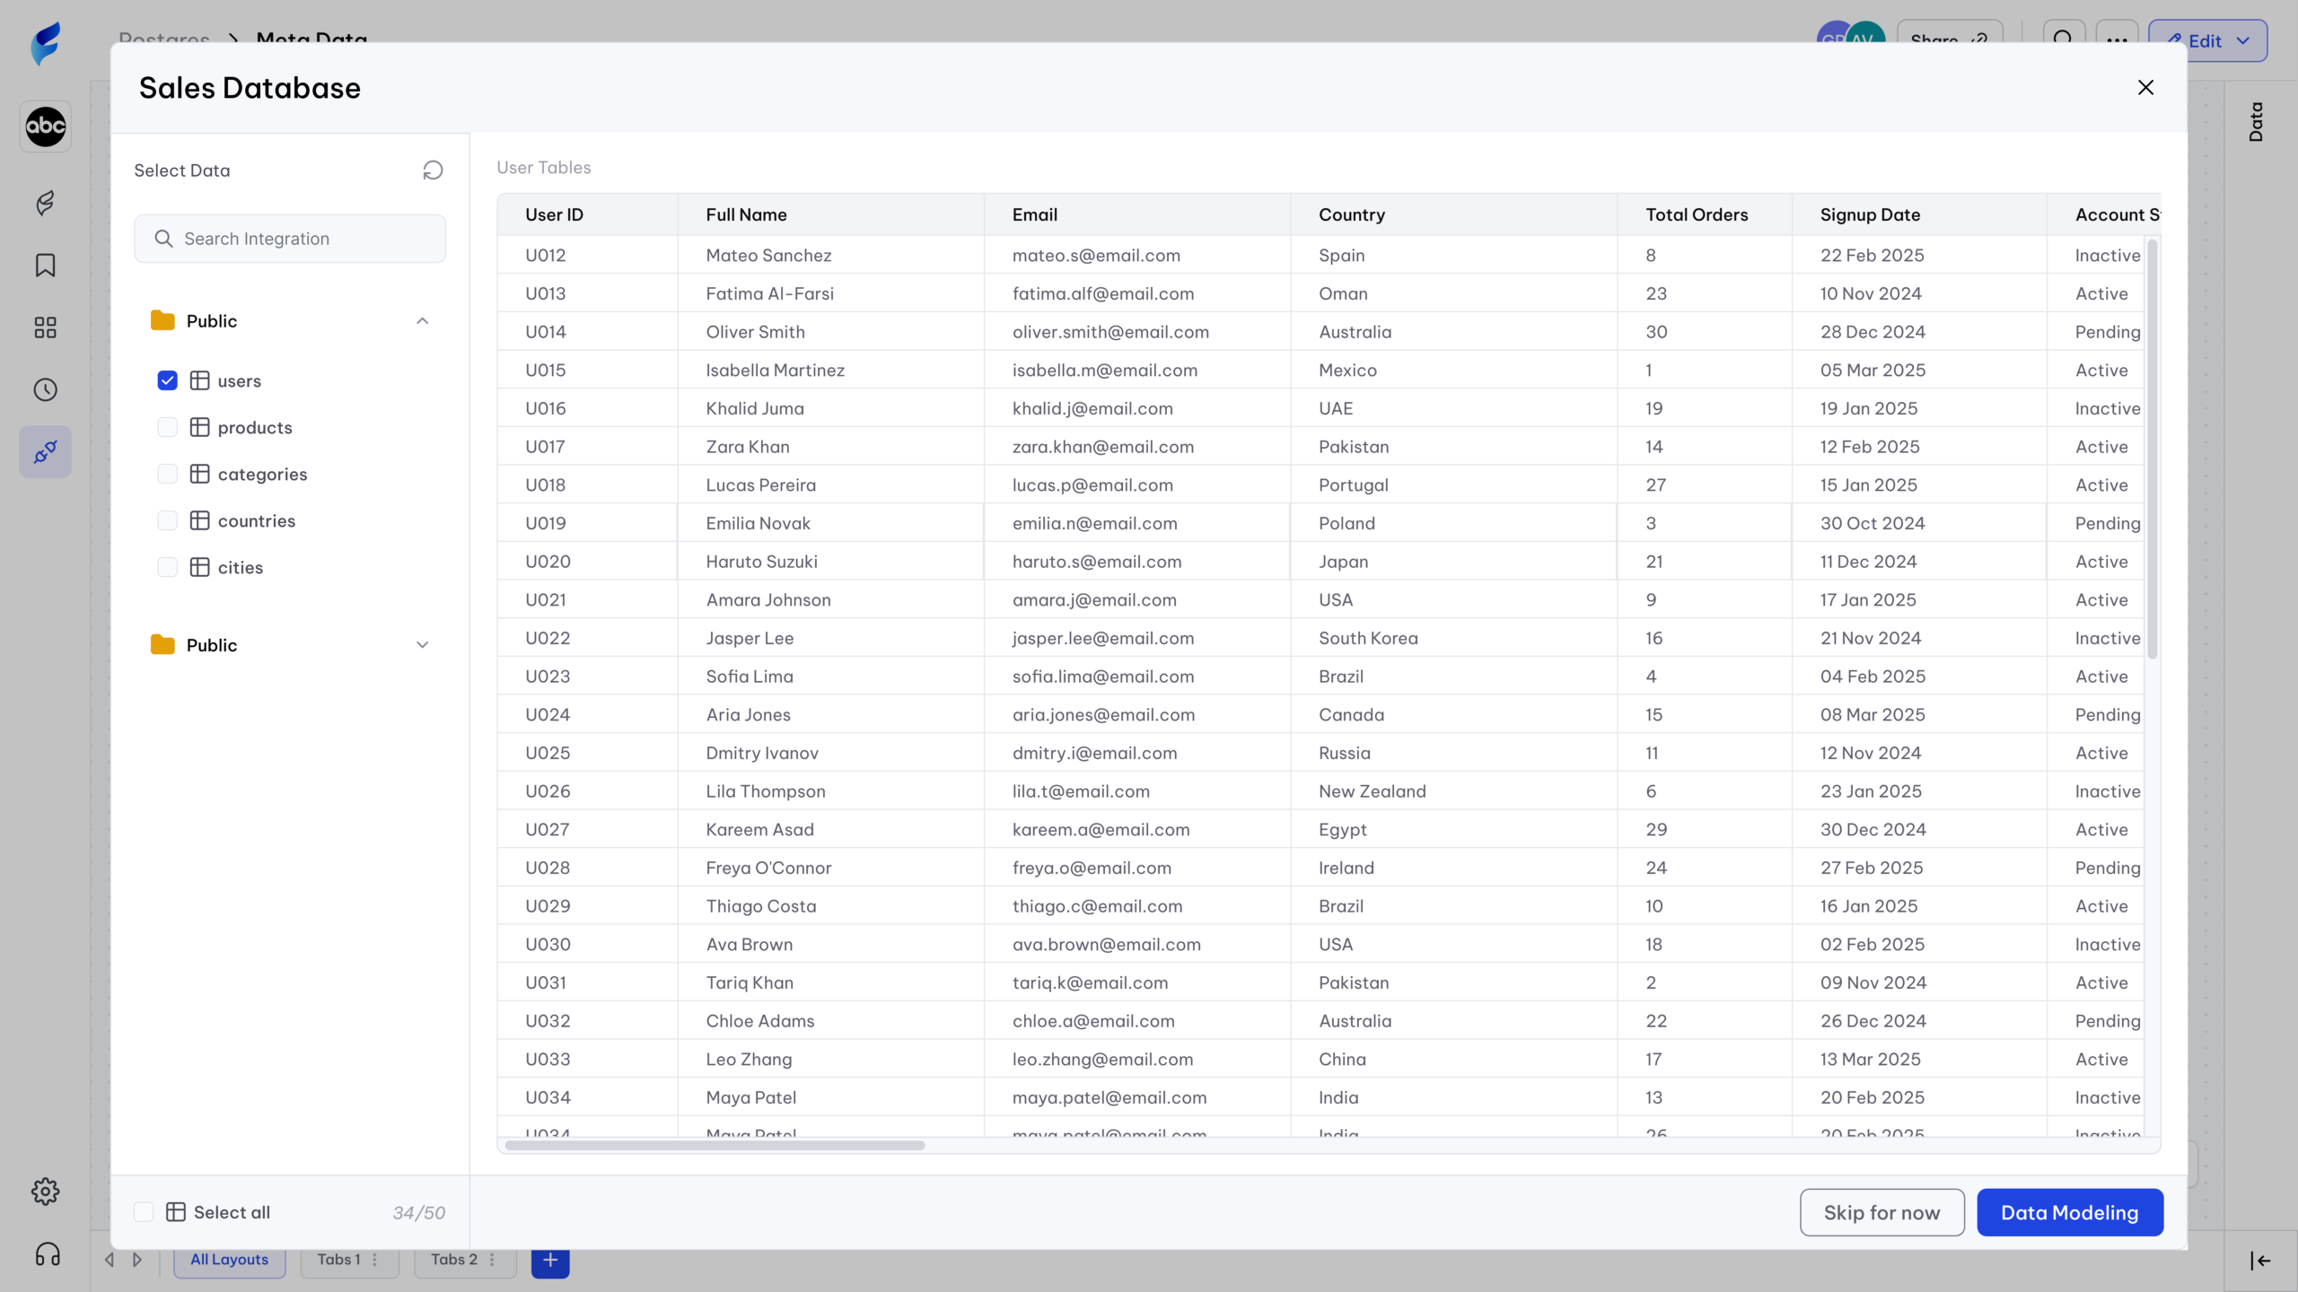Go to the previous layout tab arrow
This screenshot has width=2298, height=1292.
[x=110, y=1260]
